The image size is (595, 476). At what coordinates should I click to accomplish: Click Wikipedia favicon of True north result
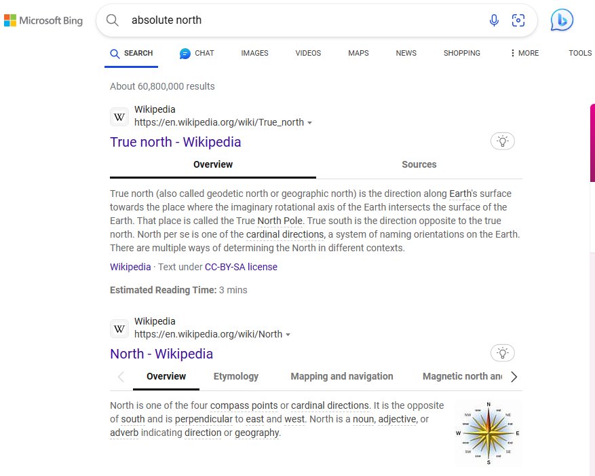tap(119, 117)
